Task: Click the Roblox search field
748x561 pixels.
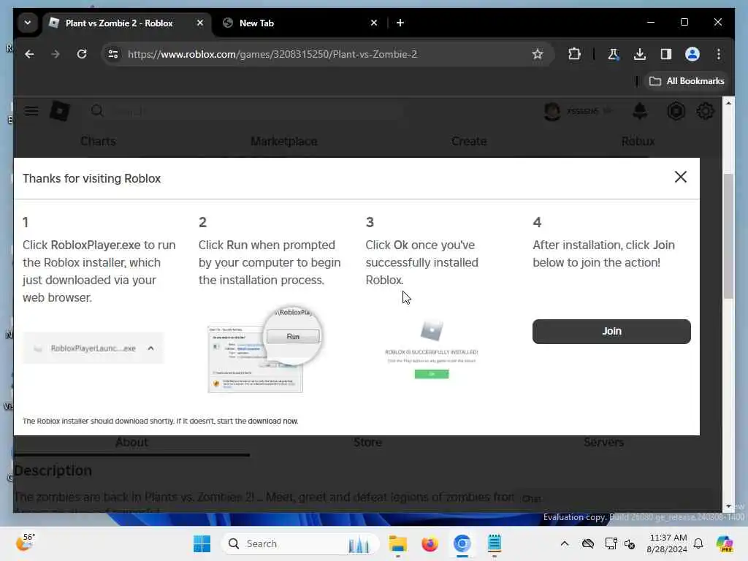Action: 248,111
